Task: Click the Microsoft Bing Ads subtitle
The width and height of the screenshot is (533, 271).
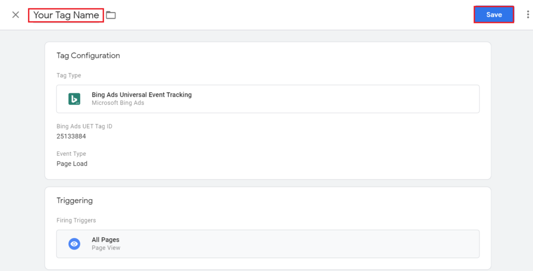Action: tap(118, 103)
